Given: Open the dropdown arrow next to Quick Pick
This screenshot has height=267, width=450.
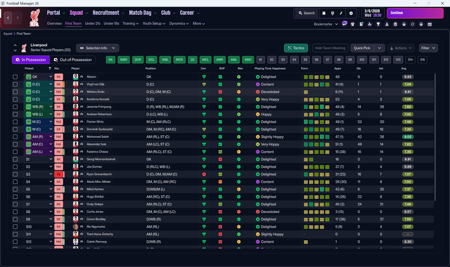Looking at the screenshot, I should [x=379, y=48].
